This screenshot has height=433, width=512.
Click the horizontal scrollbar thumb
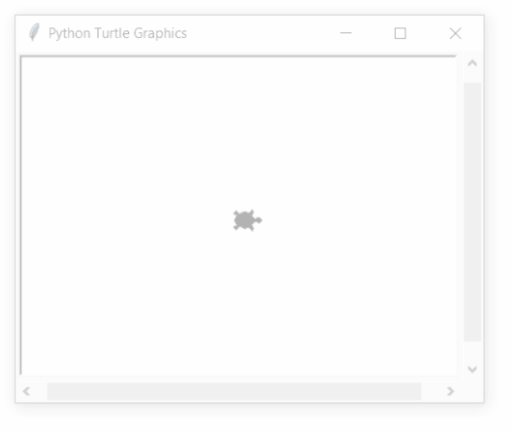click(234, 391)
